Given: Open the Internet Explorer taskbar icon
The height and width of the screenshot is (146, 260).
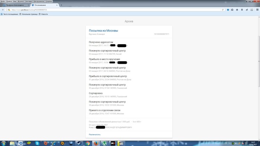Looking at the screenshot, I should [x=54, y=143].
